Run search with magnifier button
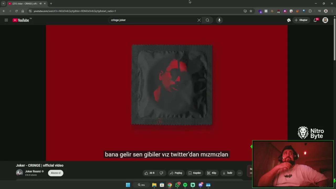The height and width of the screenshot is (189, 336). (207, 20)
